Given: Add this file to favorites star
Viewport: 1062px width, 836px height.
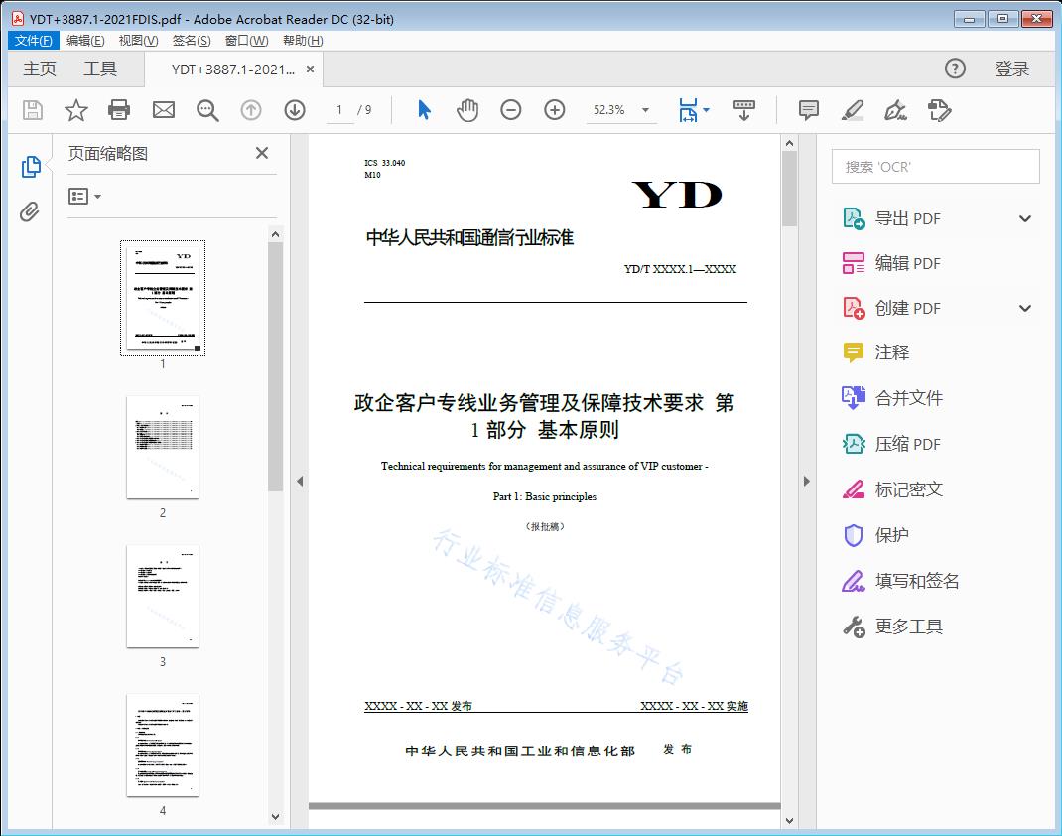Looking at the screenshot, I should click(x=75, y=110).
